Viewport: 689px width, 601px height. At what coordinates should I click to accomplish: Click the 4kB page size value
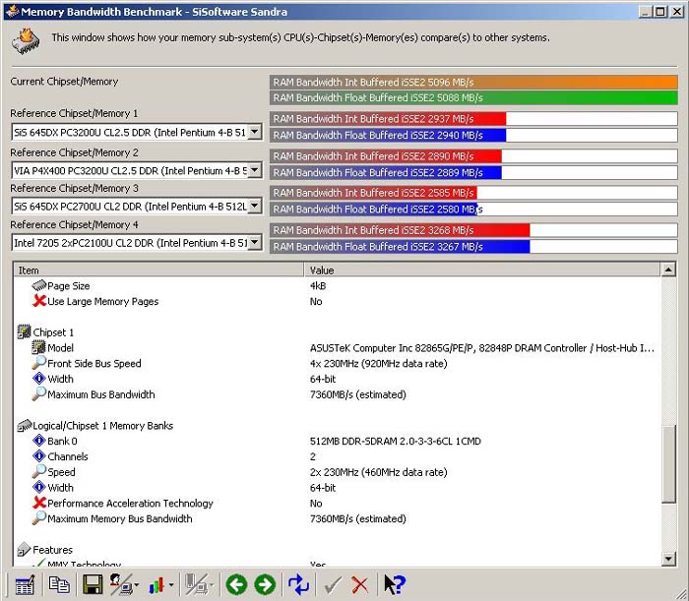click(318, 286)
